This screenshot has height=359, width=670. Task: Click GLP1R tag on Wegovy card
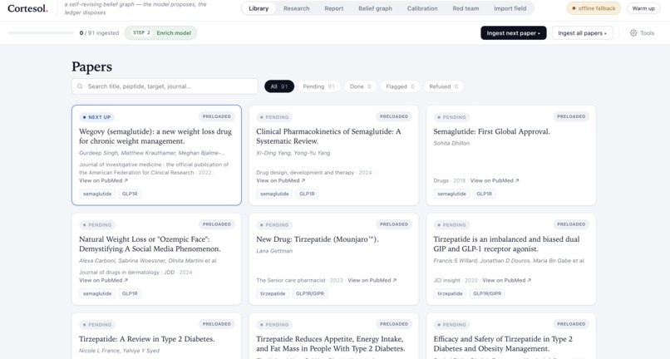(x=130, y=194)
